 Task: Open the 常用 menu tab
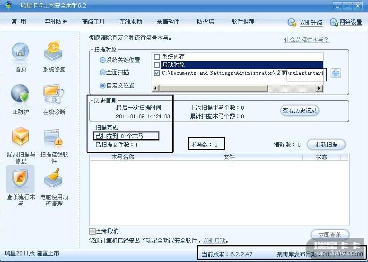point(18,22)
